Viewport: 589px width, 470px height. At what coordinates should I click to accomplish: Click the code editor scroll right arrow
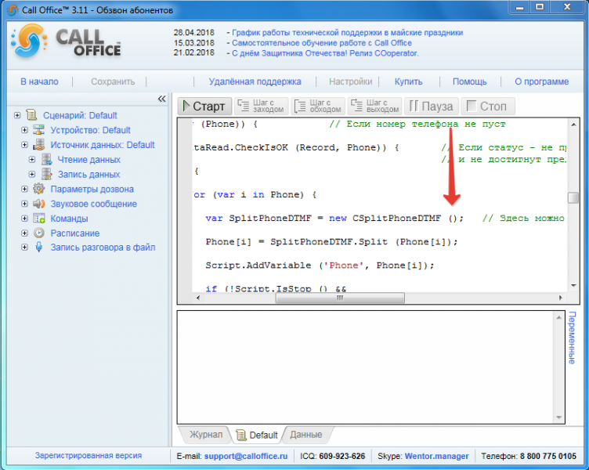coord(561,298)
